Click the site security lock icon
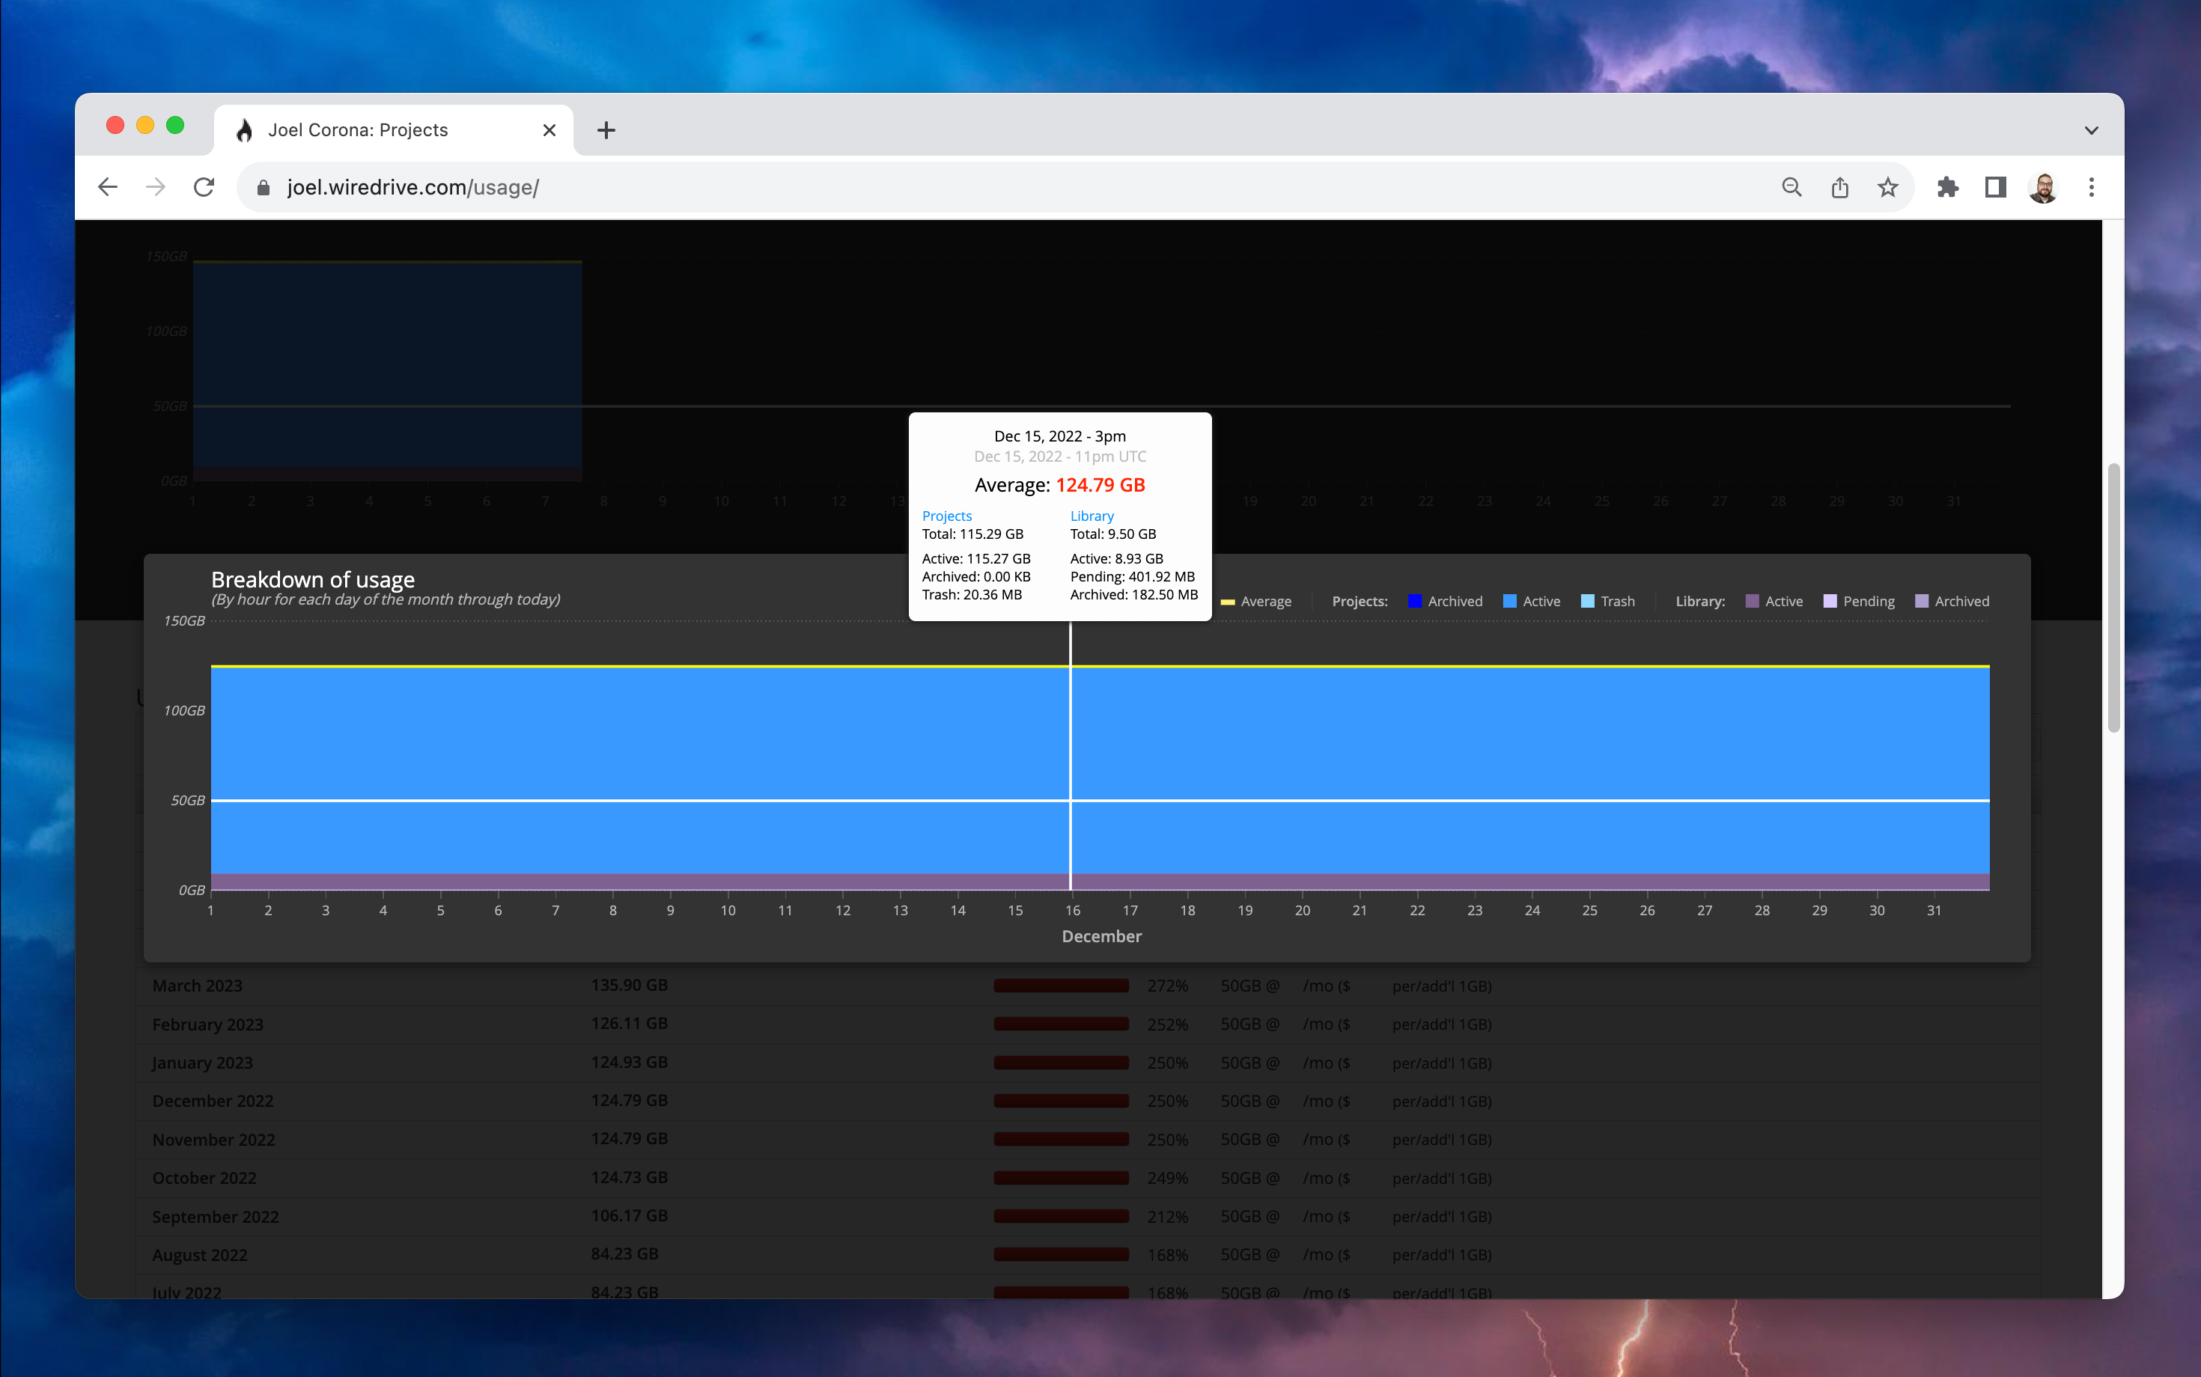The height and width of the screenshot is (1377, 2201). (x=264, y=186)
